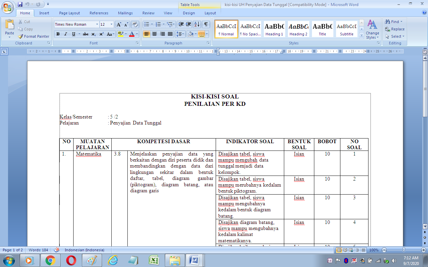Cut the selected content
This screenshot has width=428, height=267.
pos(24,22)
